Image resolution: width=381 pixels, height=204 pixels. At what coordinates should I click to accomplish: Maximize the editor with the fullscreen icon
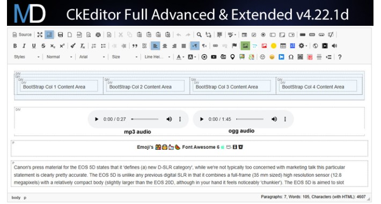click(x=40, y=35)
